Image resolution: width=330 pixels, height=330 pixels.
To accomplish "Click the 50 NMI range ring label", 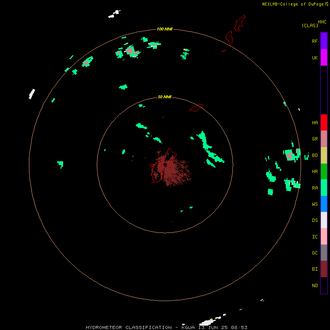I will pos(165,97).
